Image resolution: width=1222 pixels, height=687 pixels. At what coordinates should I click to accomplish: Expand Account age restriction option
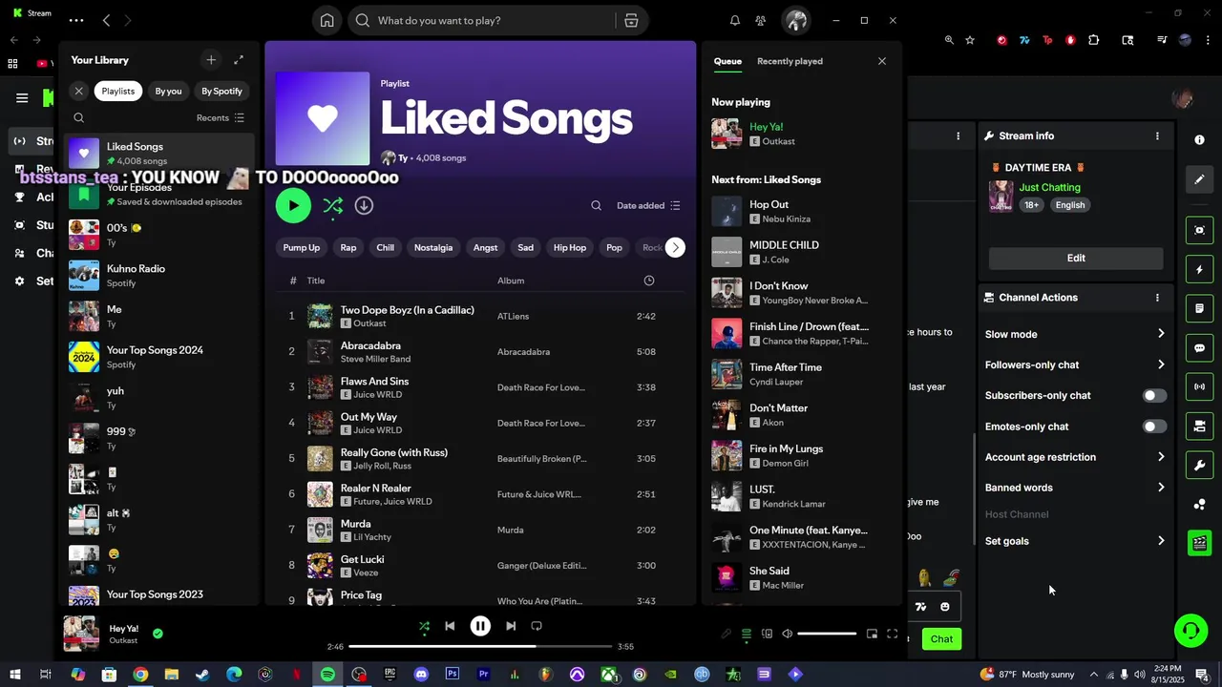(x=1075, y=457)
